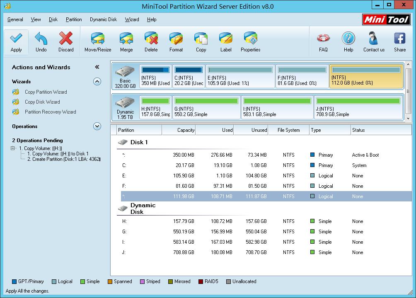Select pending step '1. Copy Volume: ((H:)) to Disk 1'

[x=58, y=154]
